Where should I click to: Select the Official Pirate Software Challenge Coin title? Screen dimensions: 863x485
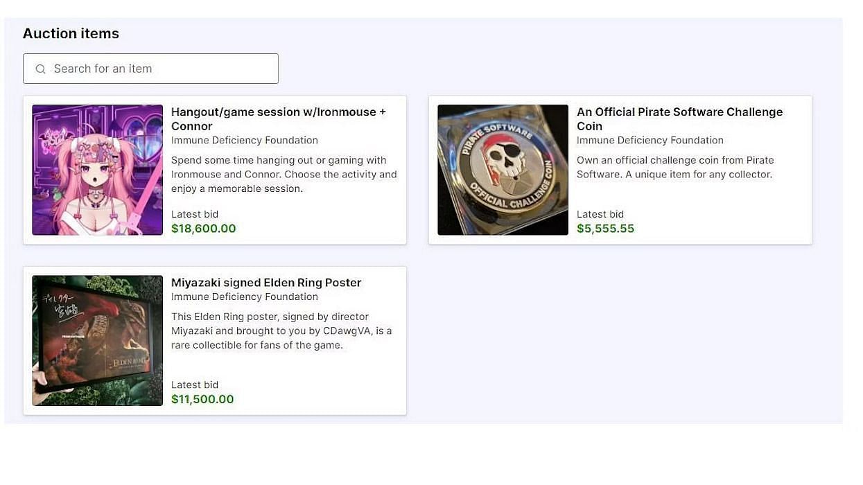click(x=679, y=118)
